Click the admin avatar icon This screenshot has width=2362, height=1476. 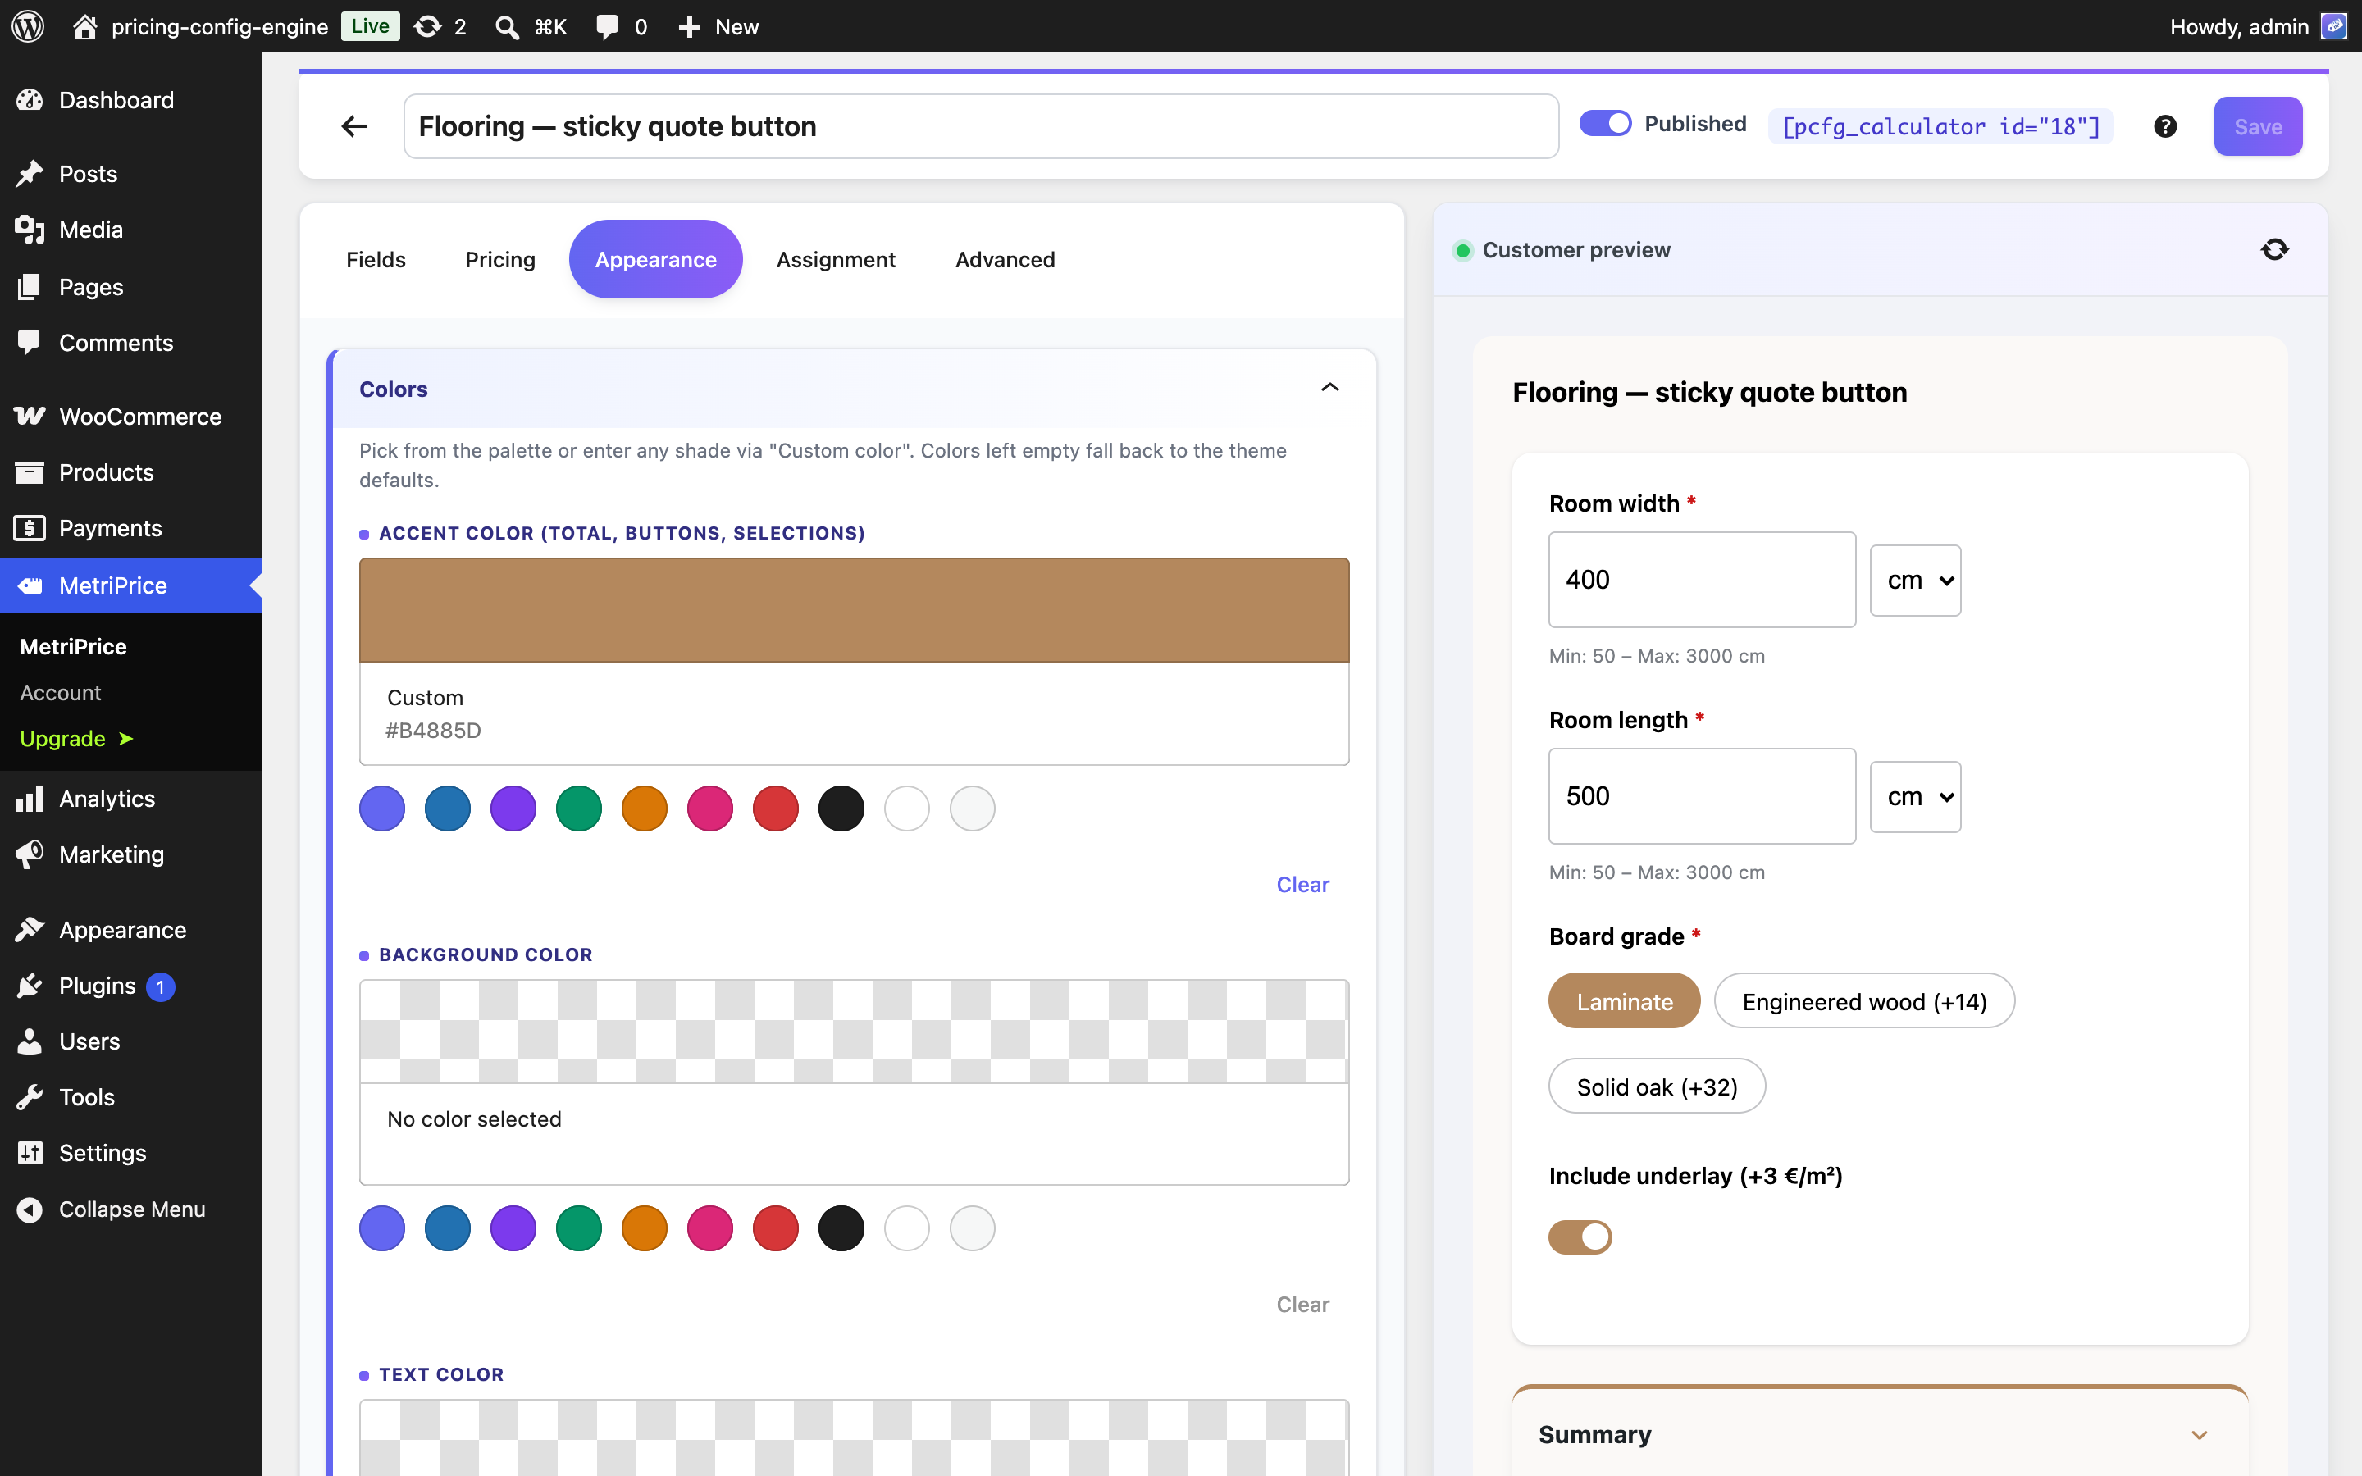pyautogui.click(x=2333, y=26)
